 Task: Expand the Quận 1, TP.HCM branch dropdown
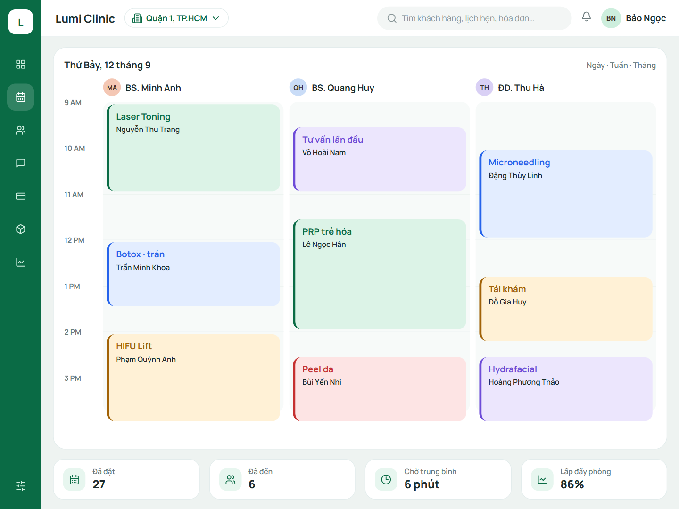(176, 18)
